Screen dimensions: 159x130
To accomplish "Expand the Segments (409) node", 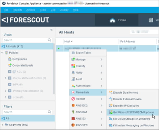I will pos(2,125).
